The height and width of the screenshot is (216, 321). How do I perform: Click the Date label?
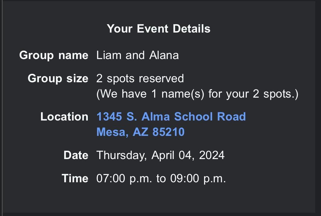click(76, 155)
